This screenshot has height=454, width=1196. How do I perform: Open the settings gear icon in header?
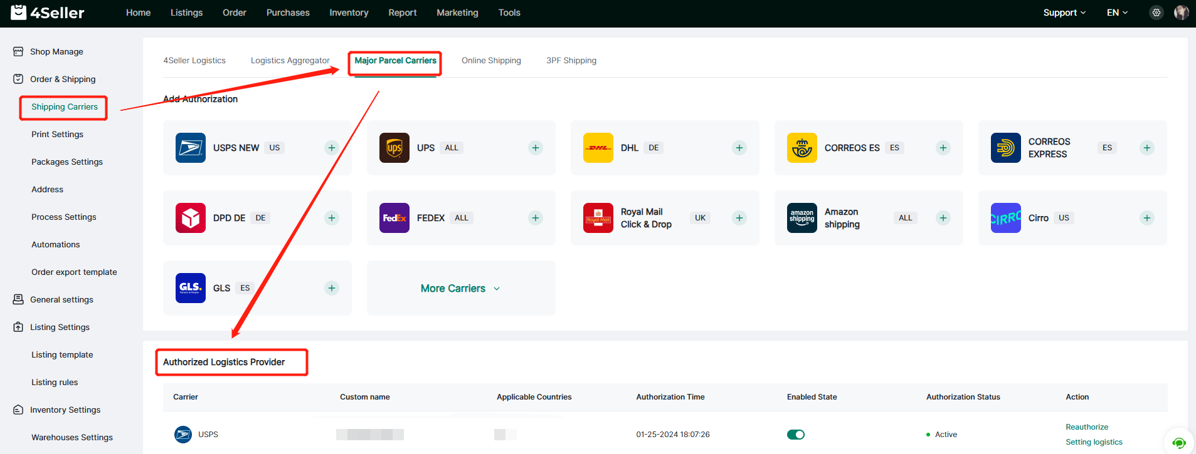click(x=1156, y=13)
